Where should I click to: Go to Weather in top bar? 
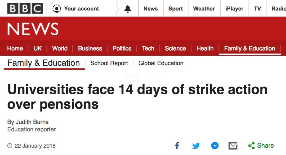[204, 8]
